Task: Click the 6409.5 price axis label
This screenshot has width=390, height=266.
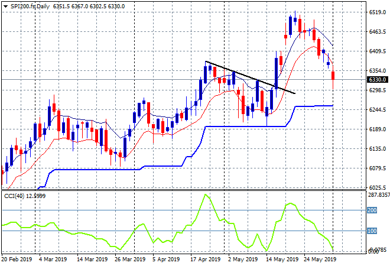Action: pyautogui.click(x=378, y=51)
